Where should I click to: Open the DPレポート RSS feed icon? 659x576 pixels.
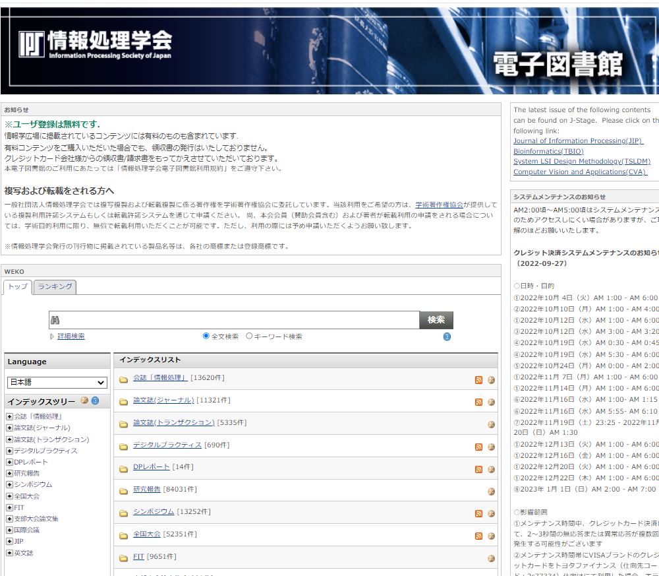pyautogui.click(x=478, y=469)
